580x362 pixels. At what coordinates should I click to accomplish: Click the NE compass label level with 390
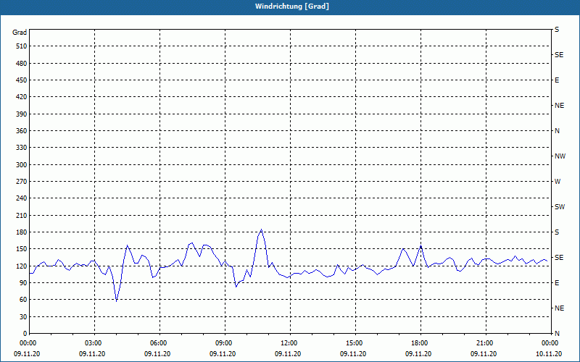559,106
